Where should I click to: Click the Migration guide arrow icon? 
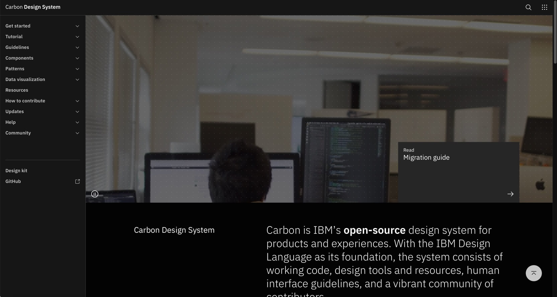click(x=510, y=194)
